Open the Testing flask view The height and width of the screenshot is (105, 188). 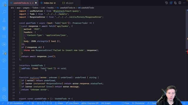click(4, 20)
